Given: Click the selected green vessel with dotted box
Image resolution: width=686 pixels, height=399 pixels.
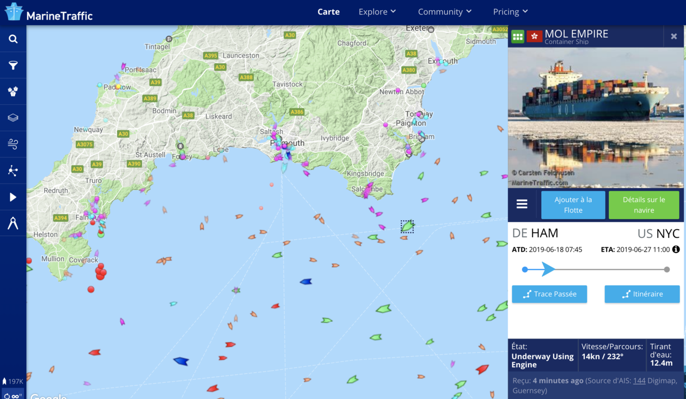Looking at the screenshot, I should tap(407, 227).
